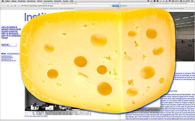This screenshot has width=195, height=121.
Task: Open the Bluetooth icon in menu bar
Action: click(164, 1)
